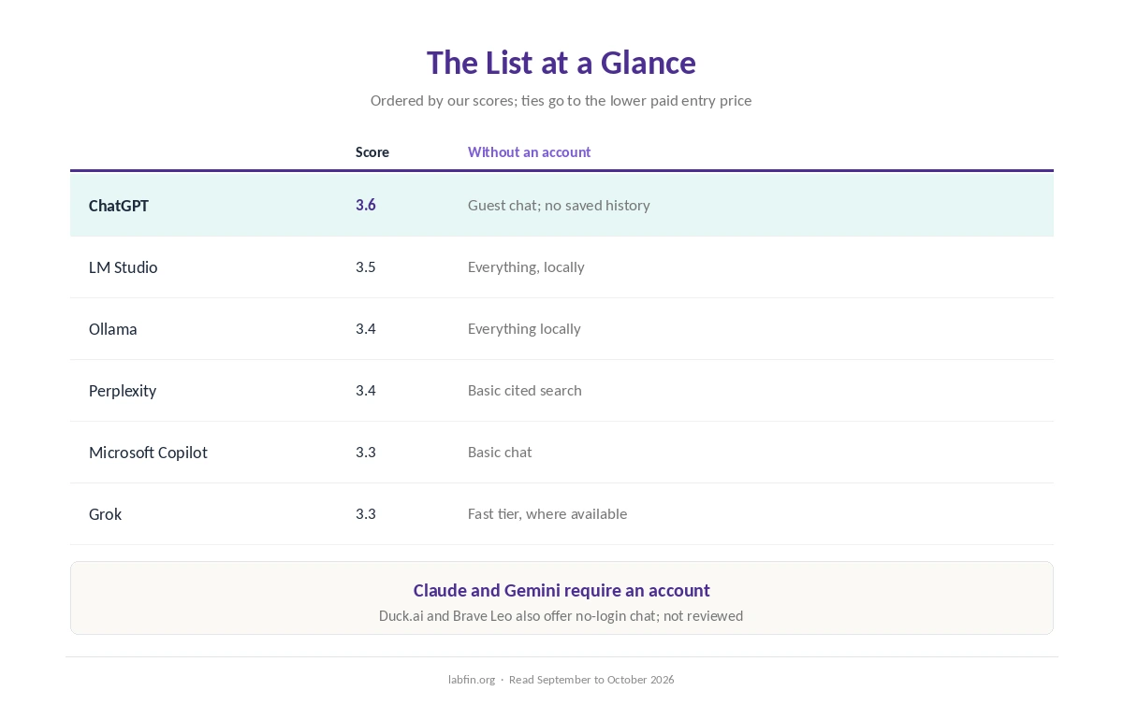
Task: Select the Ollama row name
Action: tap(113, 329)
